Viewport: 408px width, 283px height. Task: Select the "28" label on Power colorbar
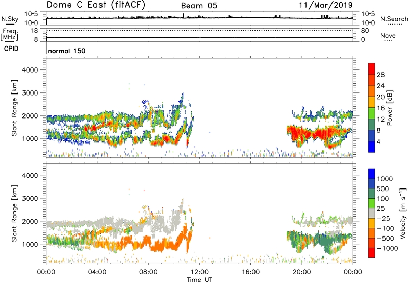click(380, 75)
